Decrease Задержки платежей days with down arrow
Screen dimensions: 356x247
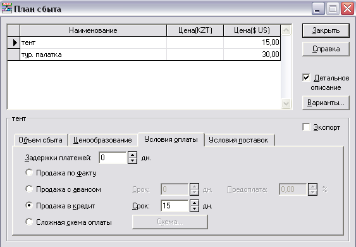(132, 161)
